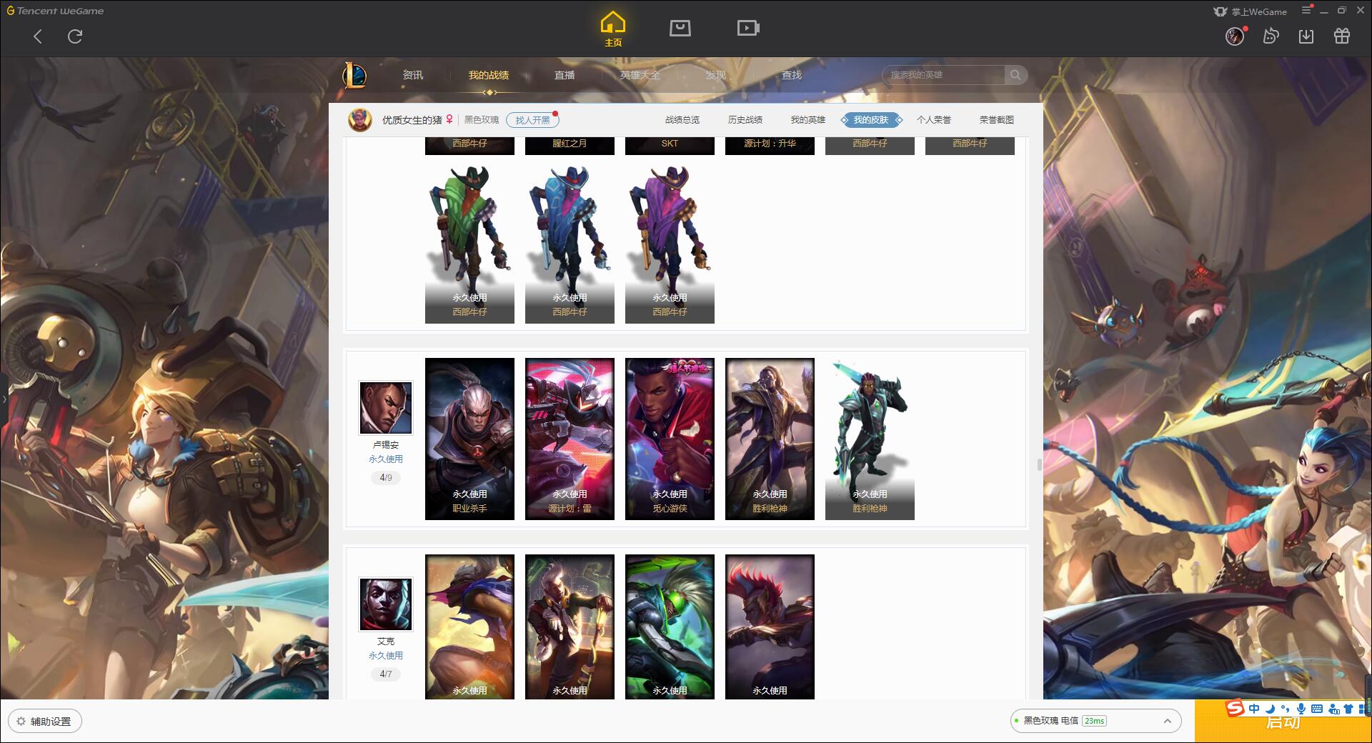Open the blue 西部牛仔 chroma skin
The width and height of the screenshot is (1372, 743).
coord(570,244)
